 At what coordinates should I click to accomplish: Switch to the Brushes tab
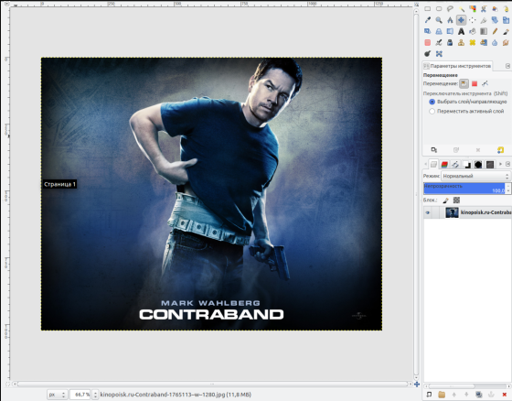click(x=478, y=164)
